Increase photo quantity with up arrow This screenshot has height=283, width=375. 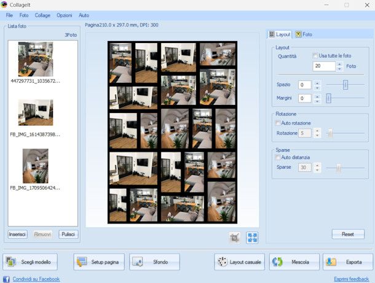[339, 63]
